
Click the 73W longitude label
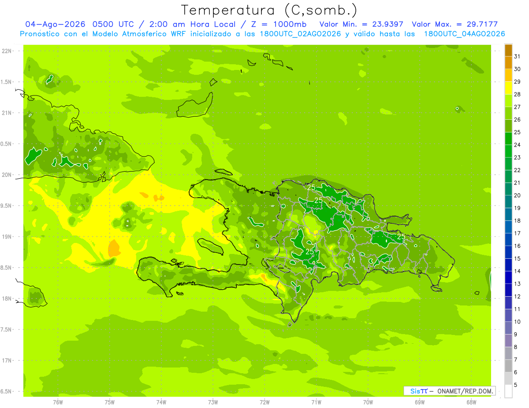(213, 402)
